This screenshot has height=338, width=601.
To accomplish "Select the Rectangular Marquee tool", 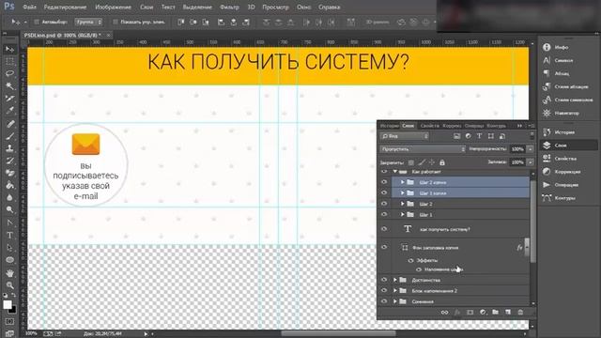I will pyautogui.click(x=9, y=61).
